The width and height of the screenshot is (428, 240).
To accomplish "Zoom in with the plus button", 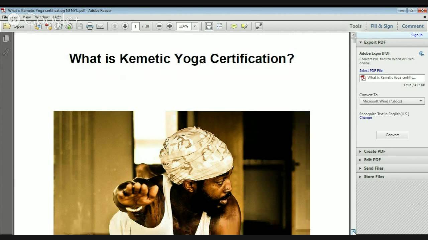I will coord(170,26).
